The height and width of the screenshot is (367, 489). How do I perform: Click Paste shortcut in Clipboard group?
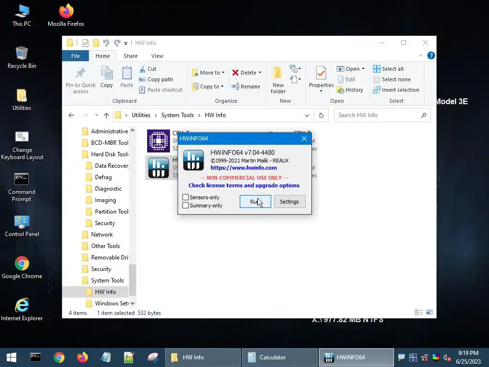pyautogui.click(x=161, y=90)
